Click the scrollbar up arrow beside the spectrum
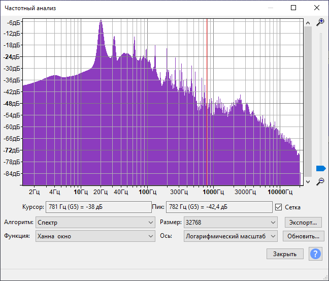The width and height of the screenshot is (329, 281). (308, 23)
